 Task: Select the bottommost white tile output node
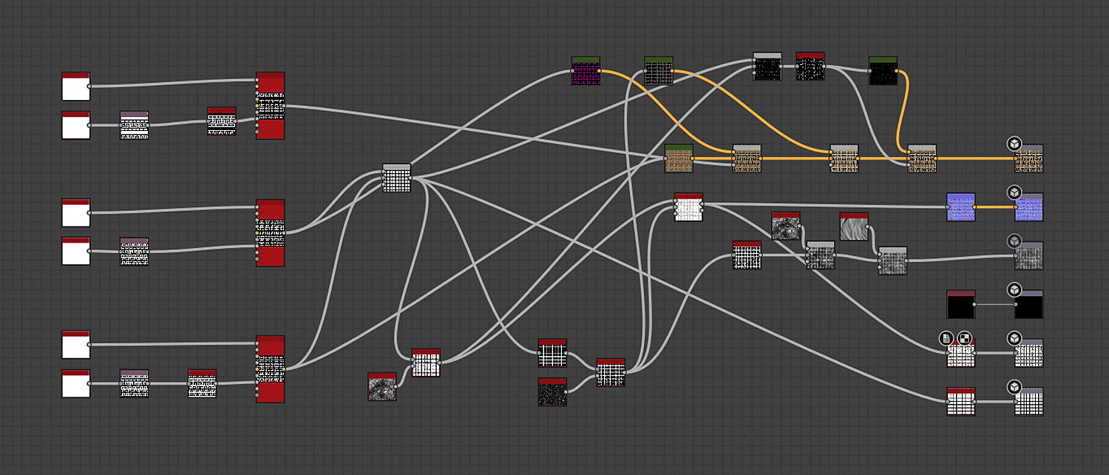tap(1029, 402)
